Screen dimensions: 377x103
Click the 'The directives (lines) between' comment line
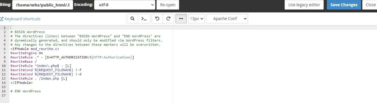pyautogui.click(x=85, y=36)
